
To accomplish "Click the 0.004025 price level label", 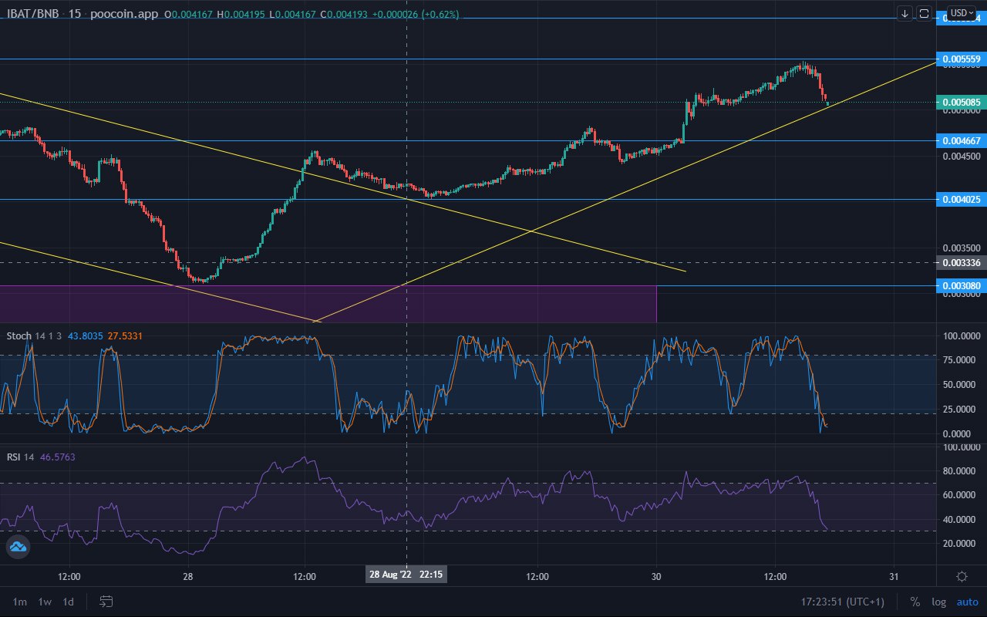I will click(x=961, y=200).
